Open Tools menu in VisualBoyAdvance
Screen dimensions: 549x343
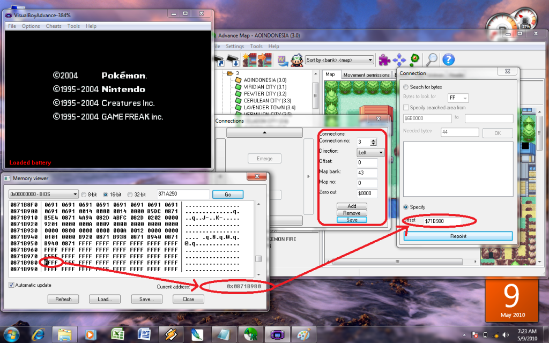pyautogui.click(x=73, y=26)
